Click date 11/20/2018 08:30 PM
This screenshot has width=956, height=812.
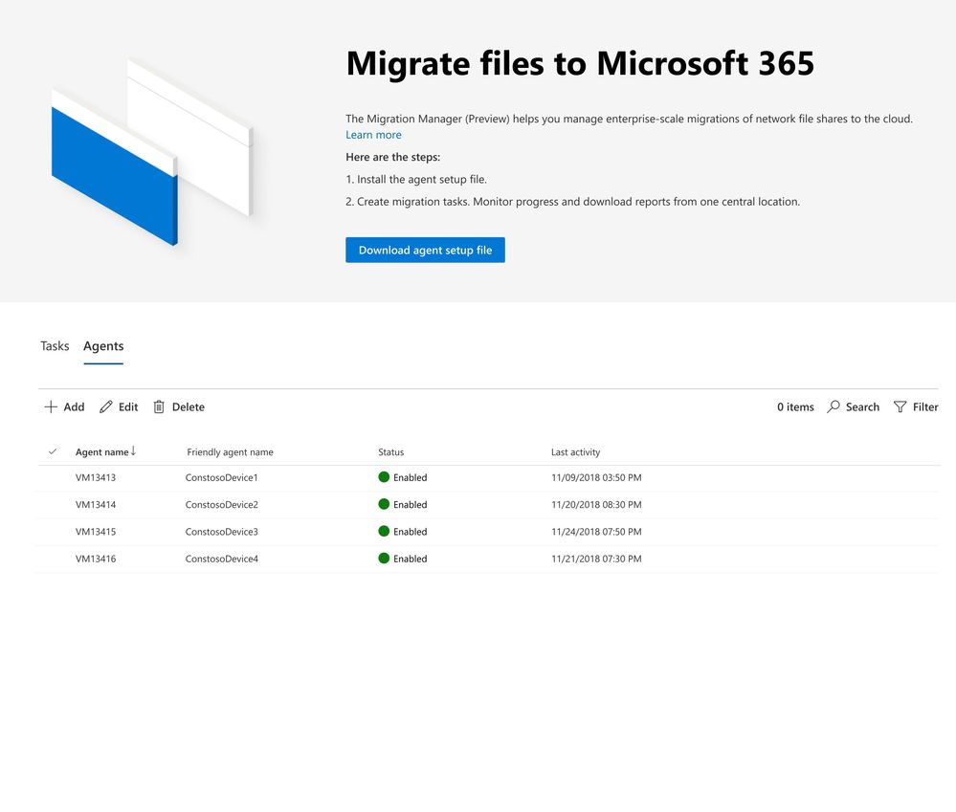[x=596, y=504]
